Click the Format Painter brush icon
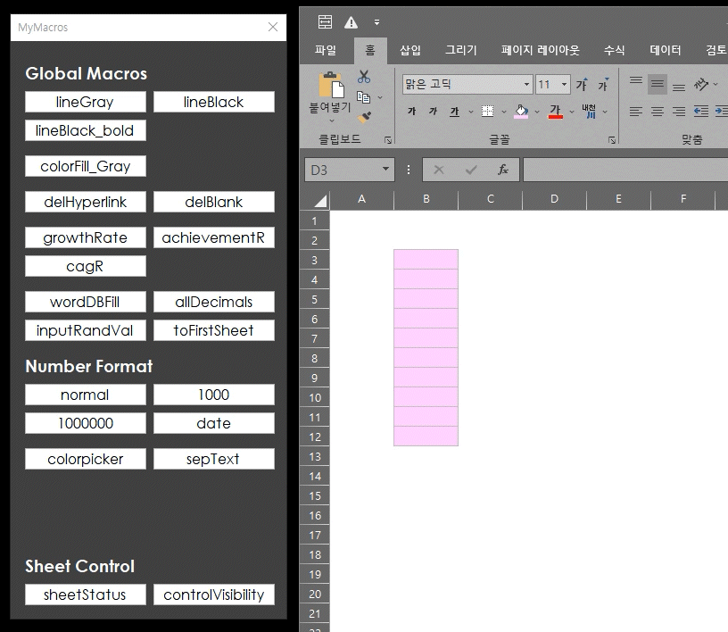Viewport: 728px width, 632px height. click(365, 117)
